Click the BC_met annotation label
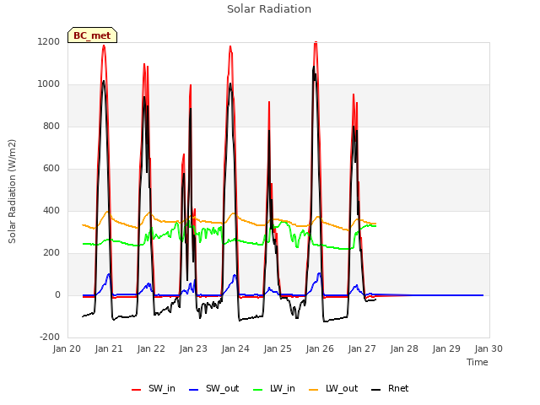 [92, 35]
